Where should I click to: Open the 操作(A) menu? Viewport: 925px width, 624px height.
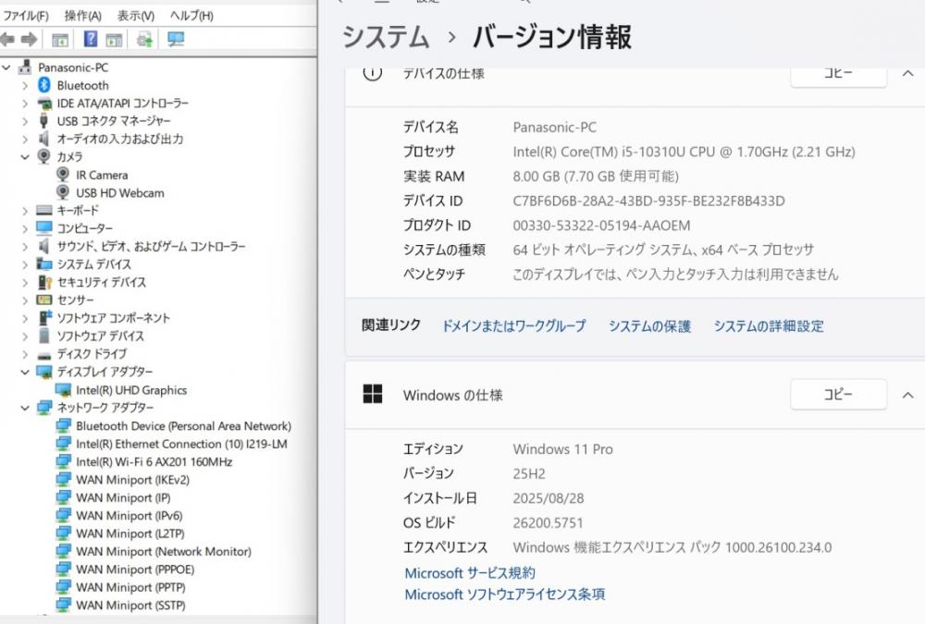82,16
